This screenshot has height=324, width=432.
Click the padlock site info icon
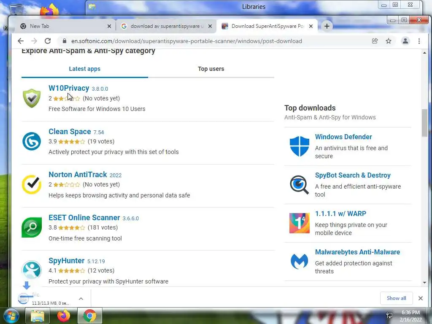65,41
